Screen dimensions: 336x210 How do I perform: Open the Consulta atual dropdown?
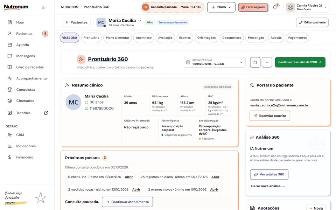click(x=215, y=62)
